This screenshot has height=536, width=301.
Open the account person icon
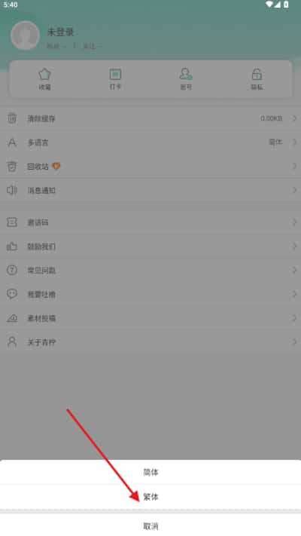tap(186, 74)
